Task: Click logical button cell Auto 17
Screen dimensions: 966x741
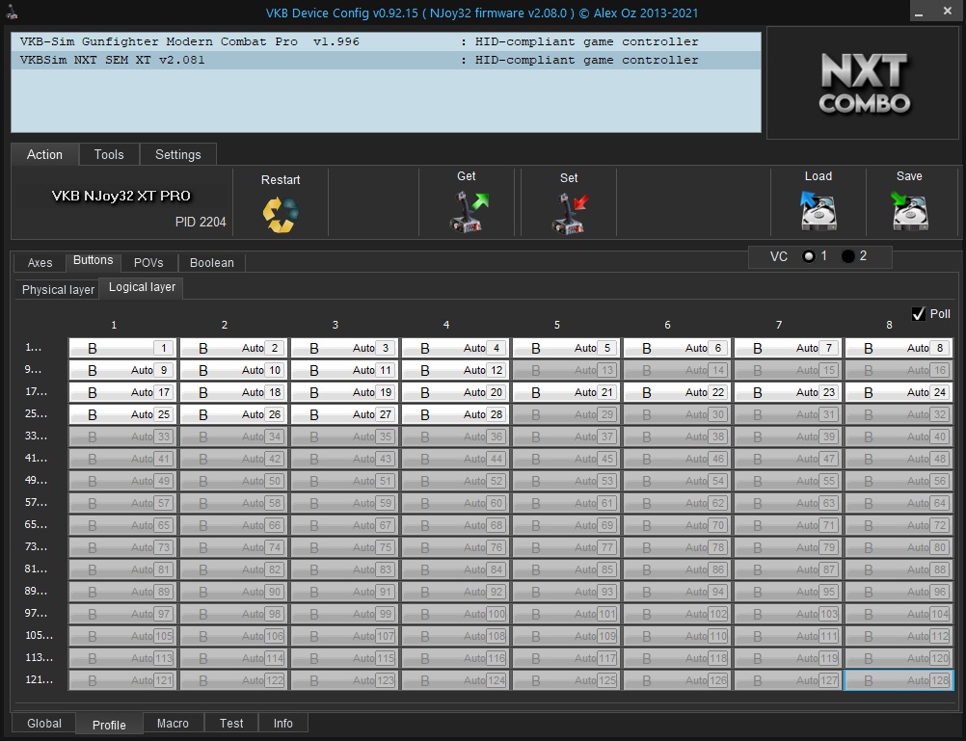Action: click(122, 392)
